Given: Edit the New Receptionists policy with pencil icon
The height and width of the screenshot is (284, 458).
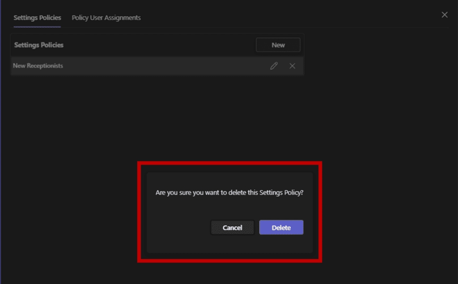Looking at the screenshot, I should 274,66.
